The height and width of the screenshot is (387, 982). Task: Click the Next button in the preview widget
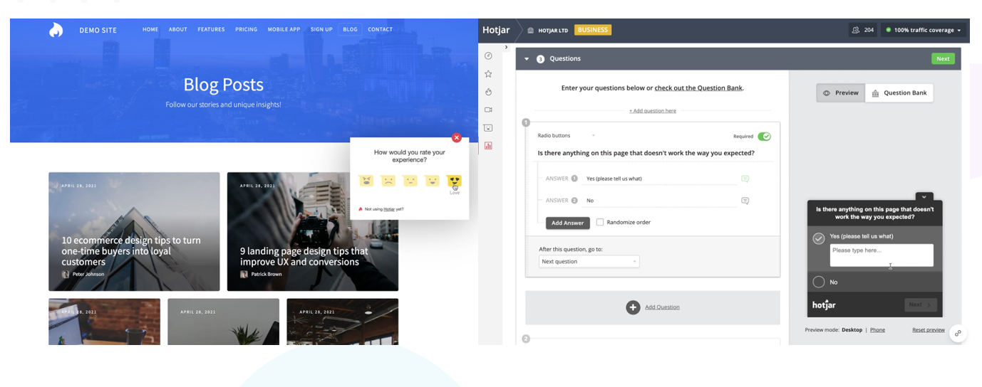click(921, 304)
